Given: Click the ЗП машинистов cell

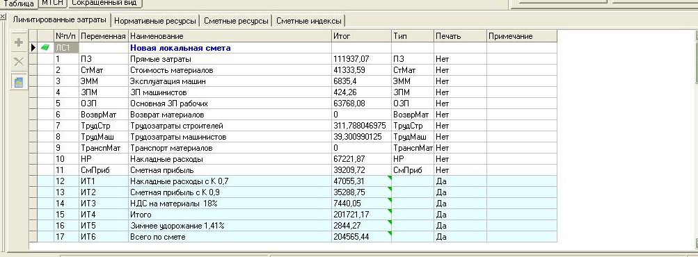Looking at the screenshot, I should click(230, 92).
